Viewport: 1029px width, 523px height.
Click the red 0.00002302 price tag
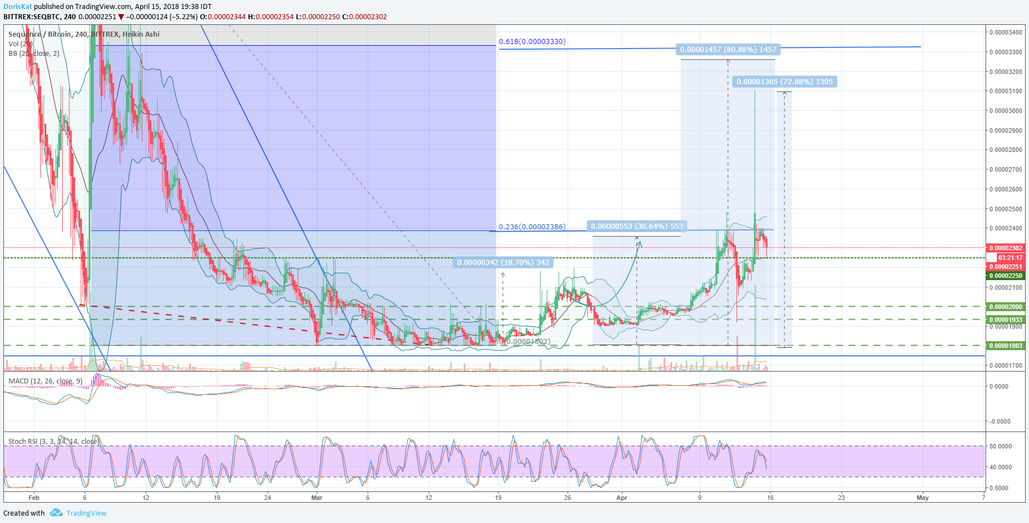click(x=1005, y=248)
